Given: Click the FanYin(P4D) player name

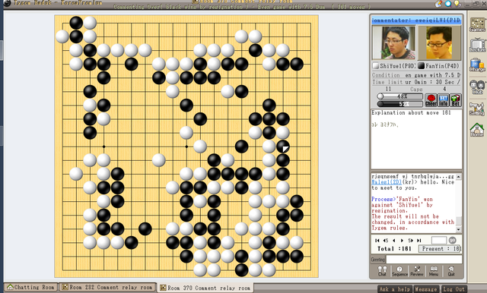Looking at the screenshot, I should pyautogui.click(x=442, y=66).
